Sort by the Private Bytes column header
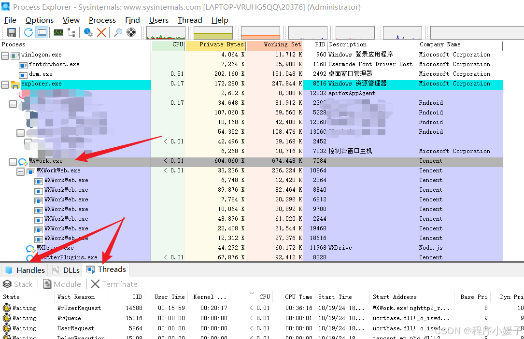This screenshot has width=524, height=339. (215, 44)
